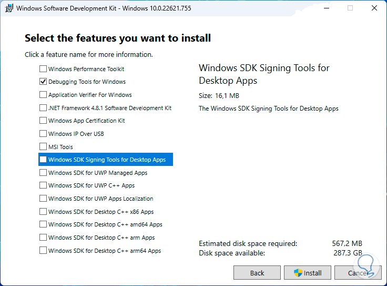Viewport: 387px width, 286px height.
Task: Enable Windows SDK for Desktop C++ amd64 Apps
Action: [43, 224]
